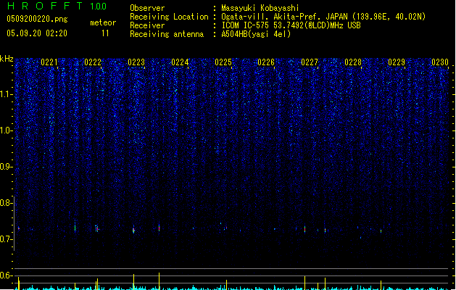Viewport: 456px width, 290px height.
Task: Select the location text Ogata-vill. Akita-Pref. JAPAN
Action: point(284,17)
